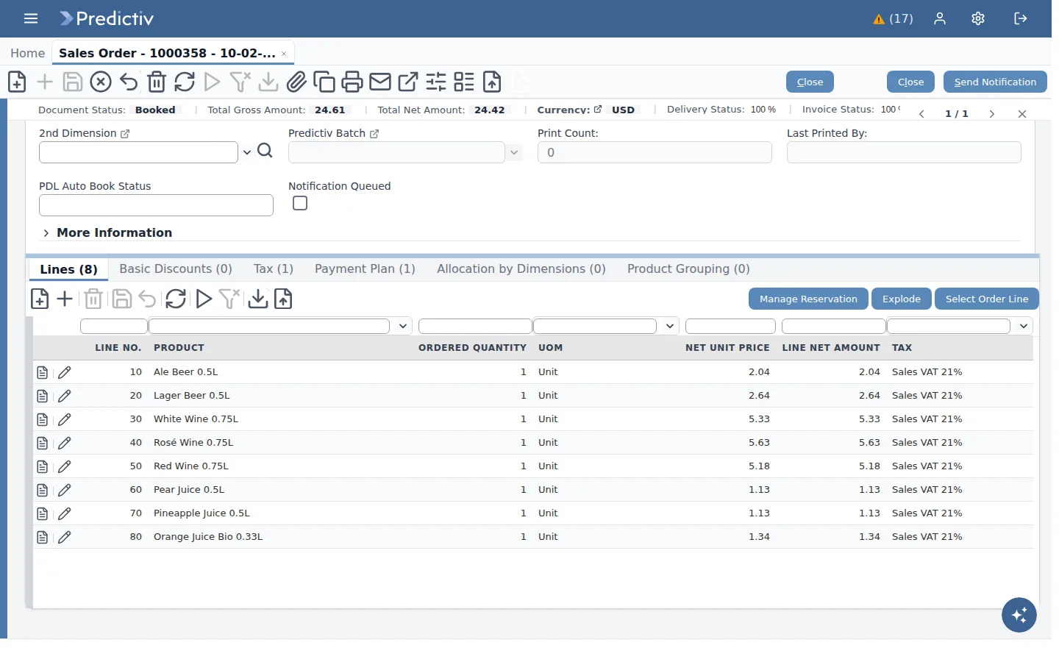Add a row with plus icon in Lines toolbar
1059x662 pixels.
click(65, 299)
